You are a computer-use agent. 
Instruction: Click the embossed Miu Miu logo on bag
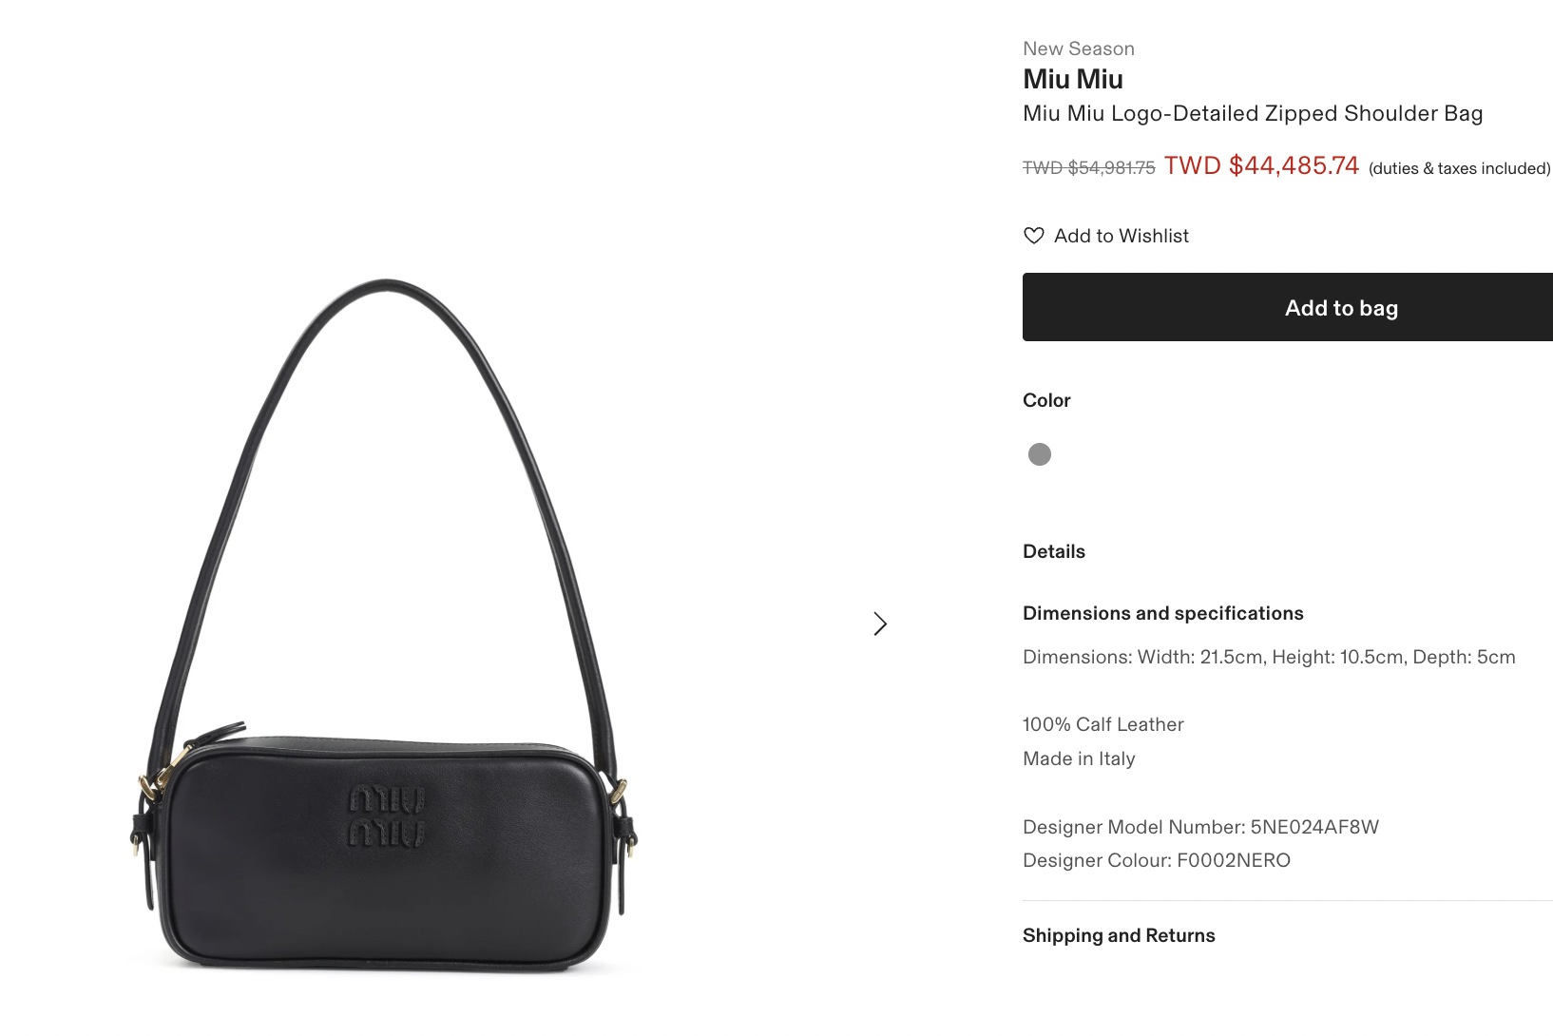[387, 816]
